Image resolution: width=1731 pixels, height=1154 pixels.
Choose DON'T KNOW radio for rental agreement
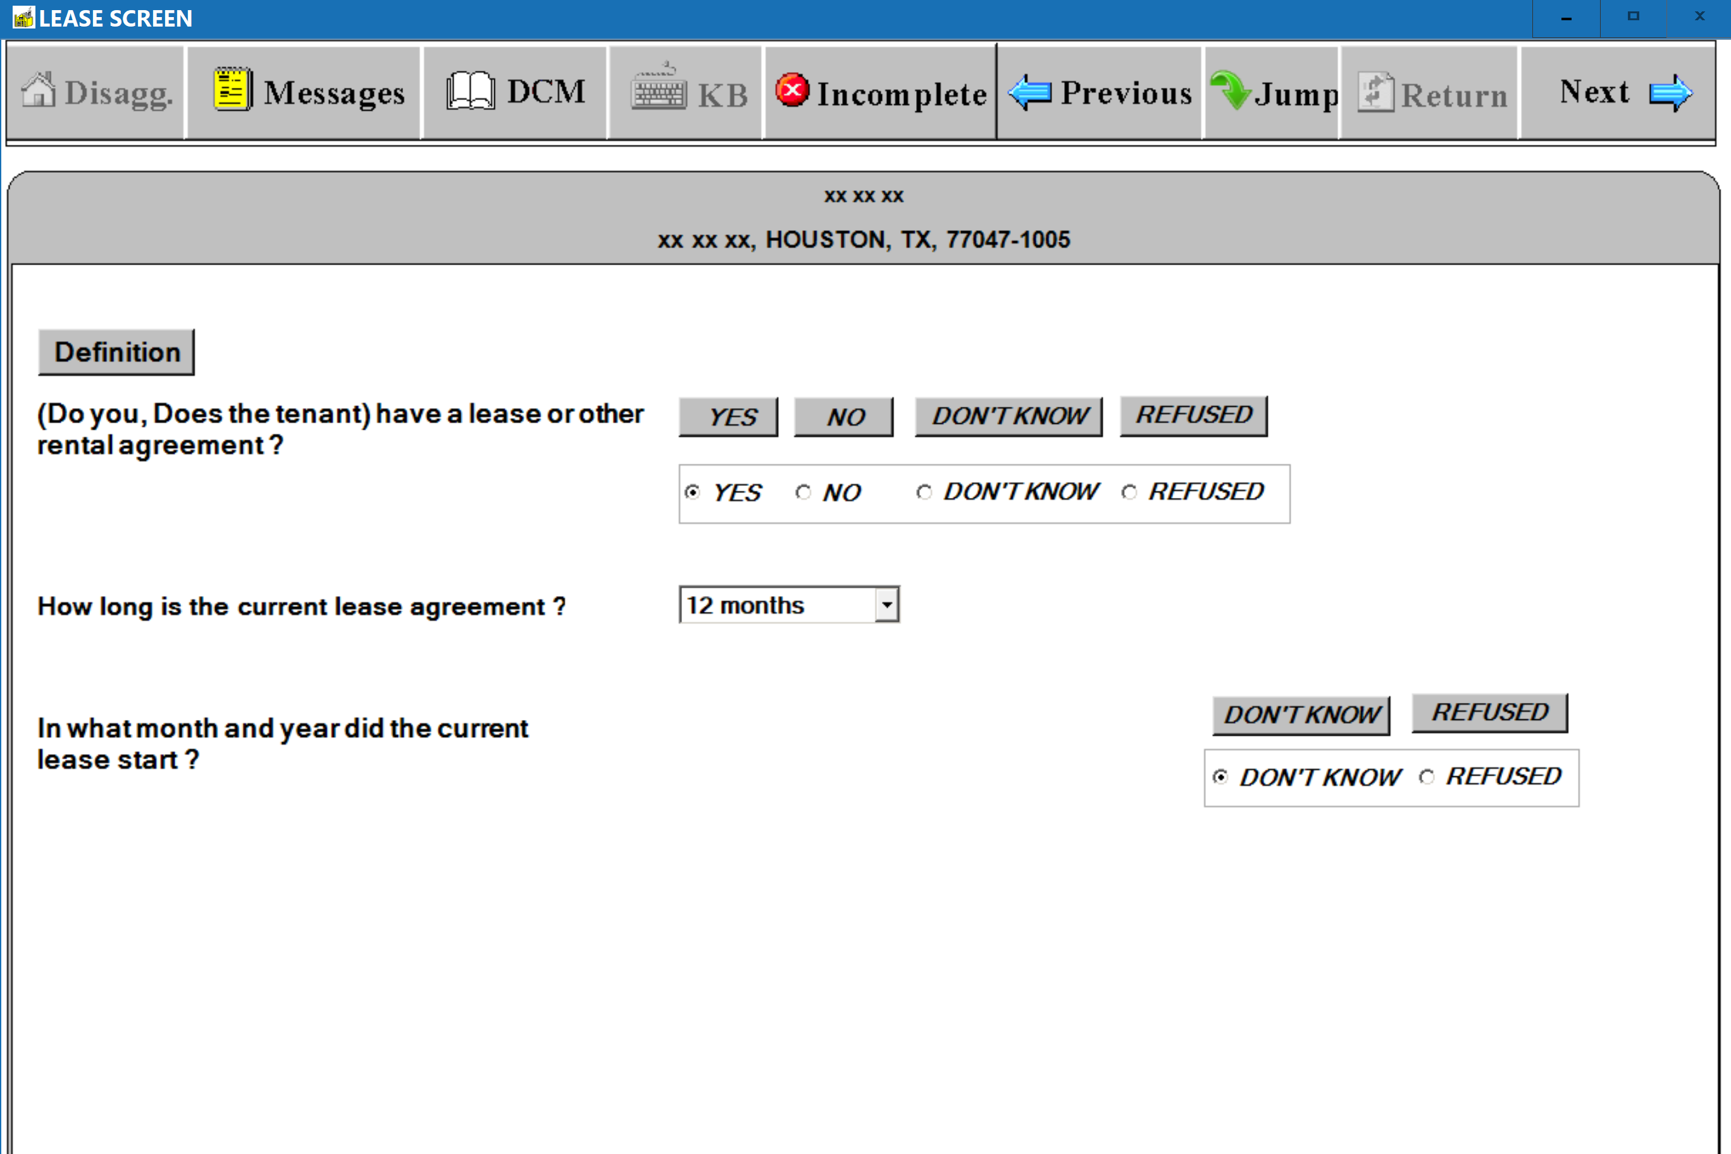pyautogui.click(x=924, y=492)
